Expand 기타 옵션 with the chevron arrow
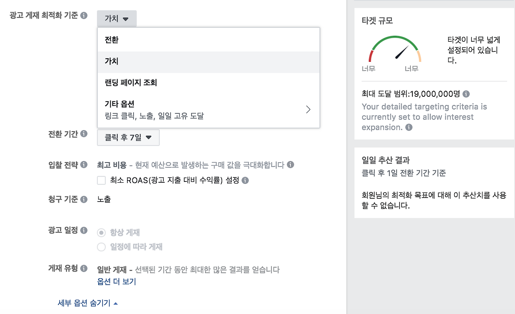This screenshot has width=515, height=314. coord(308,109)
